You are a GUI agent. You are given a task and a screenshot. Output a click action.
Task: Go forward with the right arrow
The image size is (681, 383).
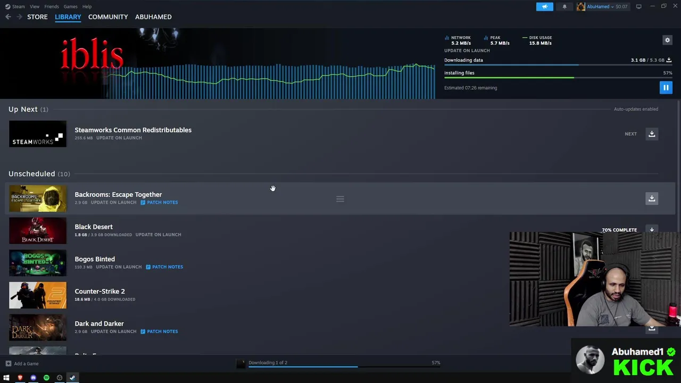[19, 17]
